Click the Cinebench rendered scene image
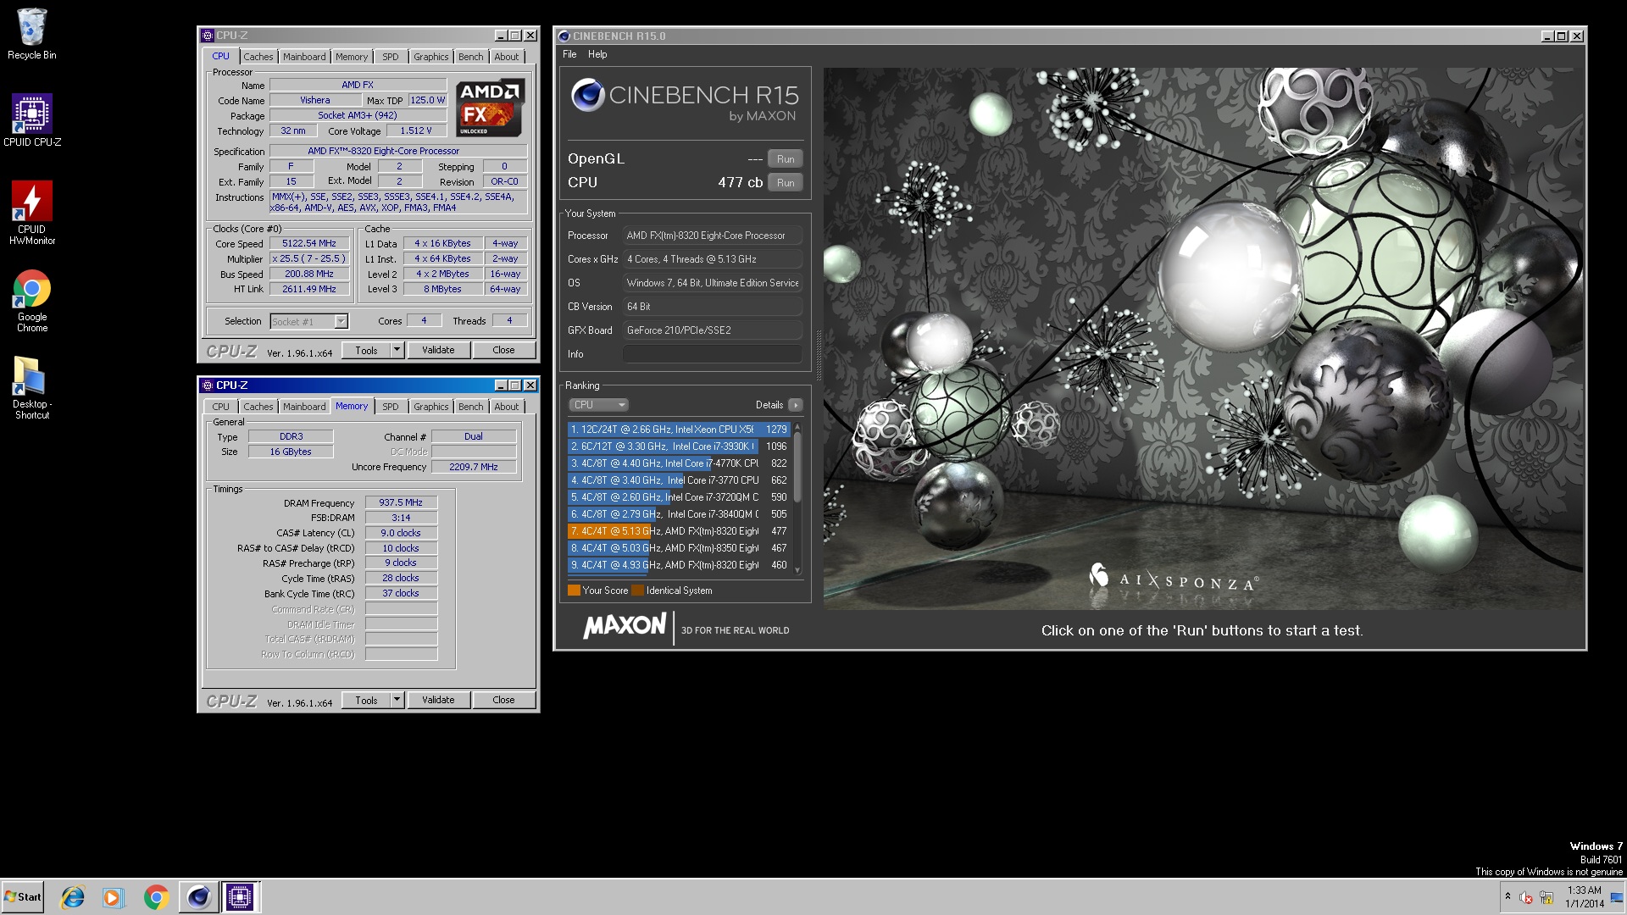The height and width of the screenshot is (915, 1627). pyautogui.click(x=1202, y=339)
